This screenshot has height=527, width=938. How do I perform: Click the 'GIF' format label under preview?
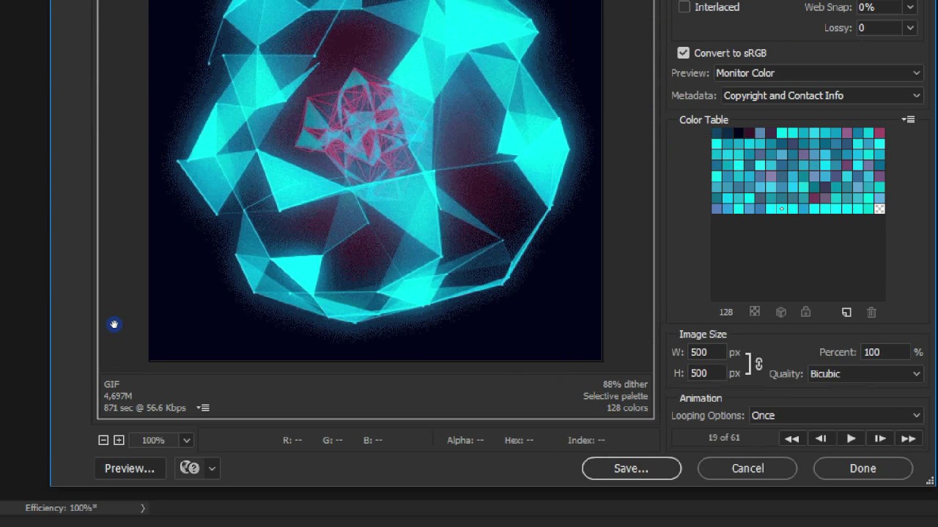(111, 384)
